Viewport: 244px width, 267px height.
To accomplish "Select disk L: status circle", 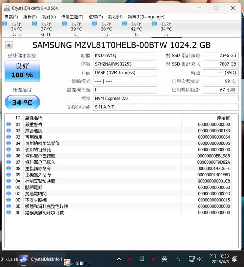I will 154,24.
